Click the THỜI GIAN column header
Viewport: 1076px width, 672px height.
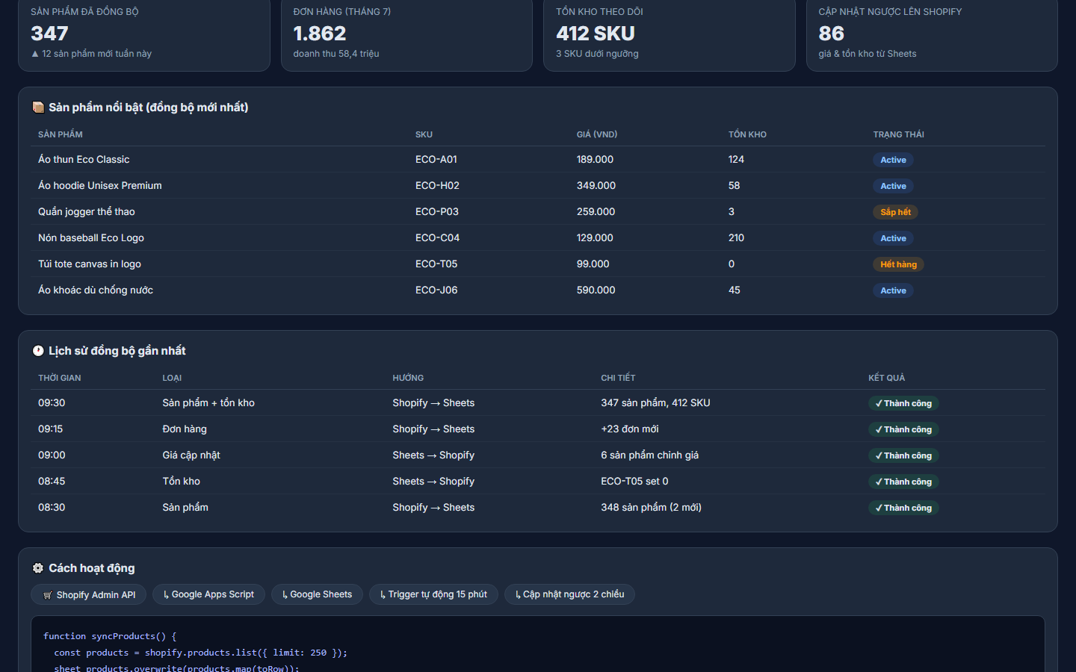(60, 378)
